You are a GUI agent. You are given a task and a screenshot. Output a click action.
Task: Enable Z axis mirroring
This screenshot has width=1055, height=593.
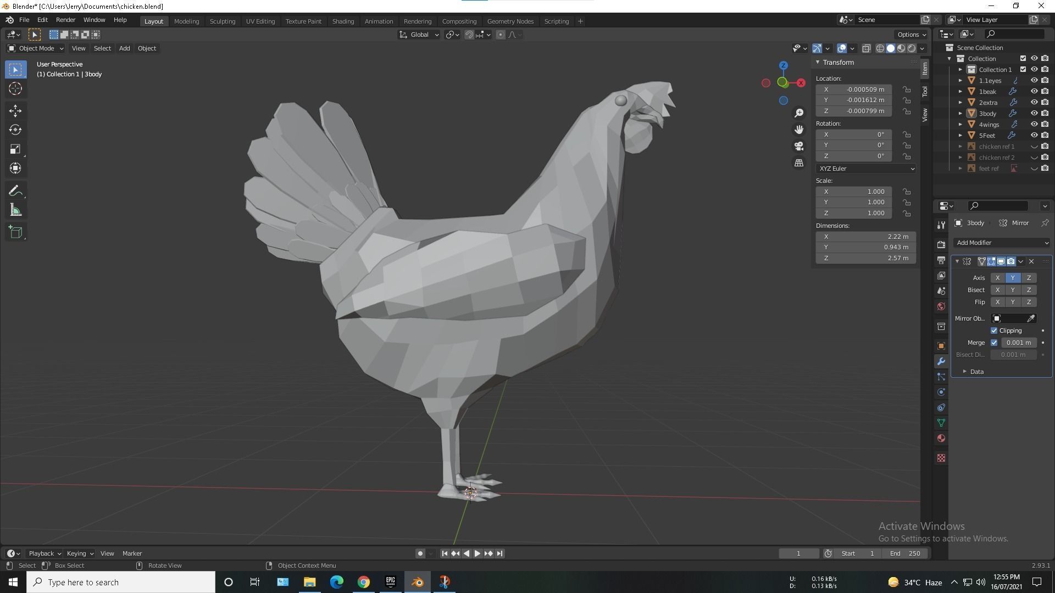tap(1028, 278)
